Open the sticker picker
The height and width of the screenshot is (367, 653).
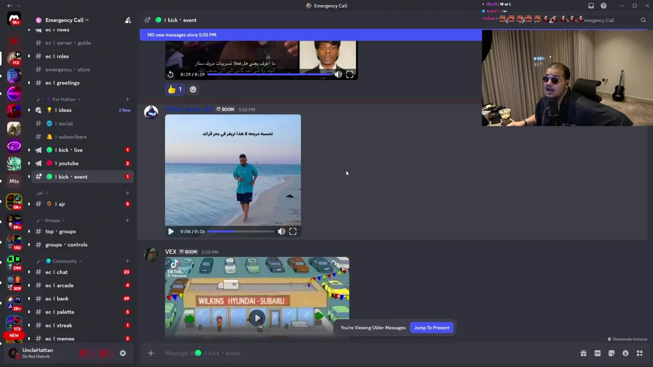tap(612, 353)
